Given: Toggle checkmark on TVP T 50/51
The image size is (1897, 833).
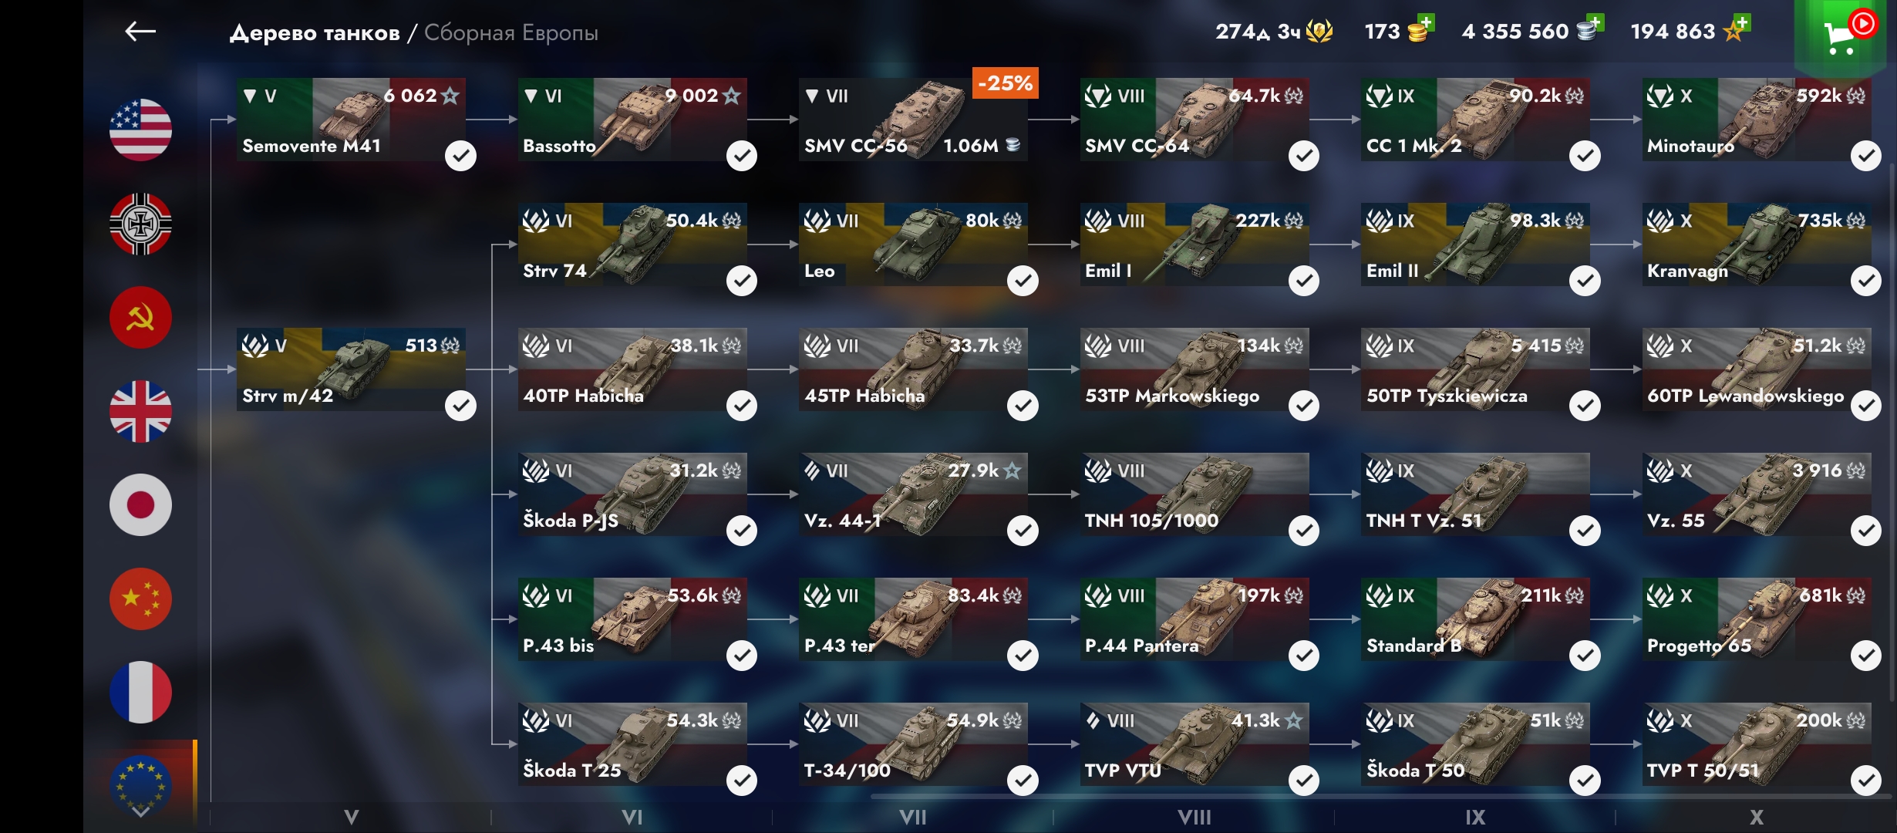Looking at the screenshot, I should [x=1865, y=781].
